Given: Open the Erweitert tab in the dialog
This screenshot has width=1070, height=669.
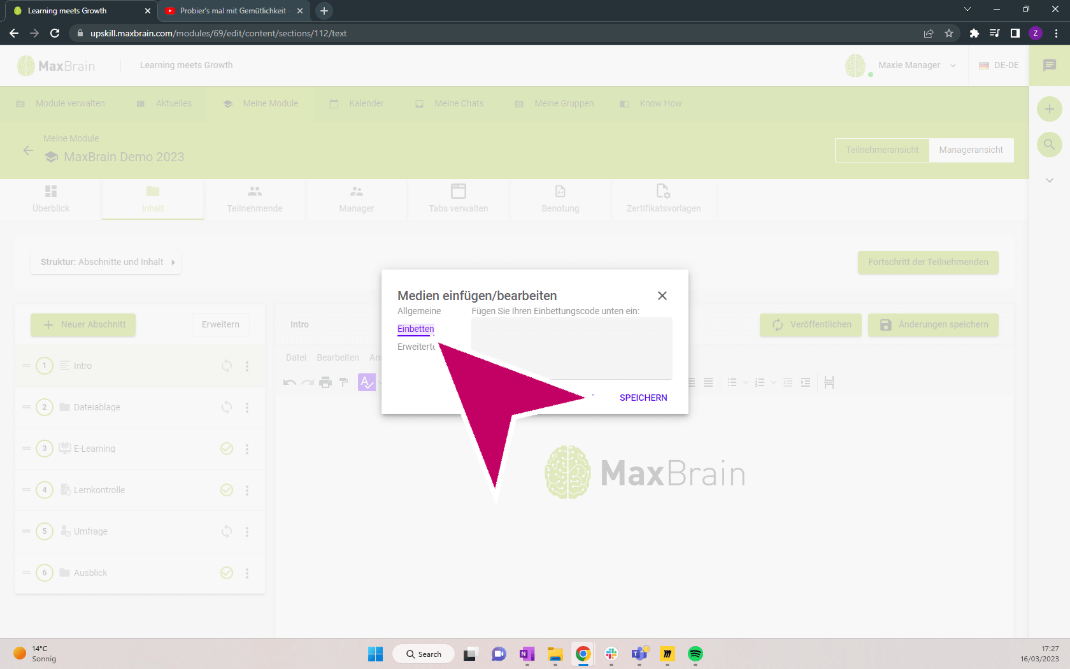Looking at the screenshot, I should tap(417, 347).
